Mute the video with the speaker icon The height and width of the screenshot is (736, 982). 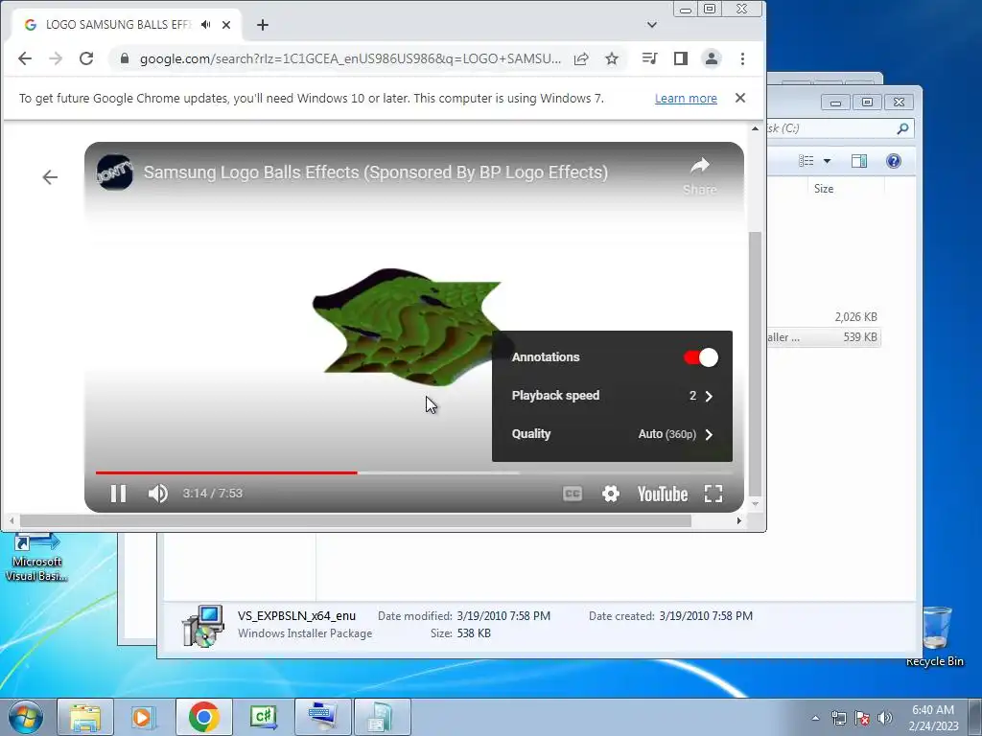(x=158, y=494)
